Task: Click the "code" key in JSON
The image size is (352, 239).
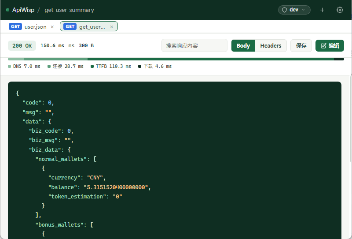Action: 32,103
